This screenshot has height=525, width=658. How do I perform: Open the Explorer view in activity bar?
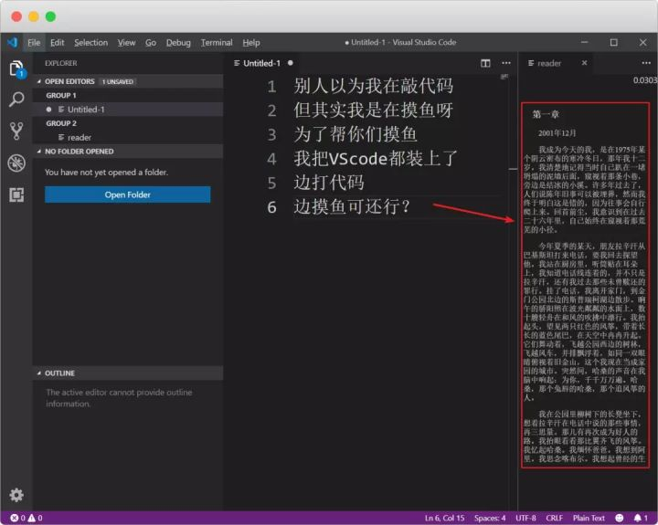(16, 68)
